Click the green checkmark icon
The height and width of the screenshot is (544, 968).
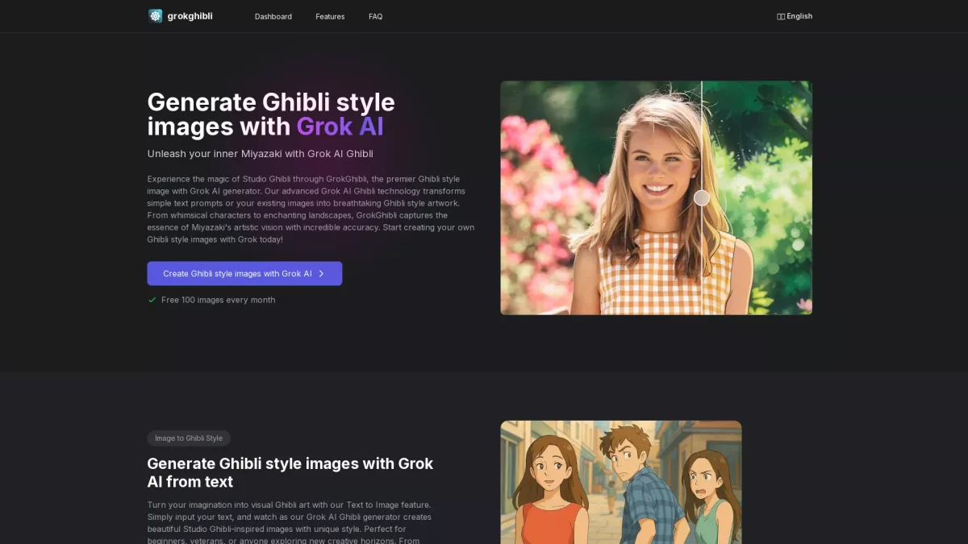click(152, 300)
